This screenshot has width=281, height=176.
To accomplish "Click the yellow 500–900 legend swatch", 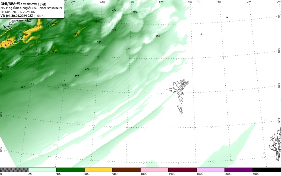I will pyautogui.click(x=98, y=170).
